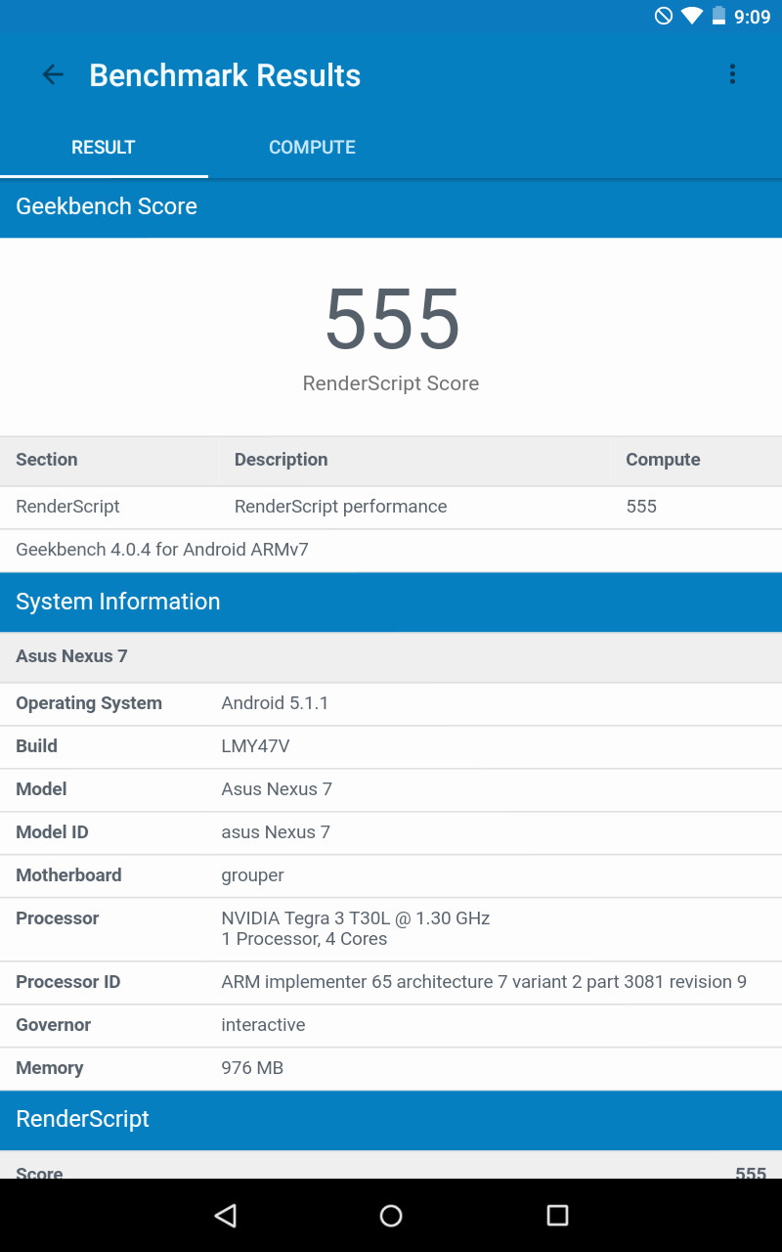Tap the large 555 score number
The image size is (782, 1252).
click(392, 320)
